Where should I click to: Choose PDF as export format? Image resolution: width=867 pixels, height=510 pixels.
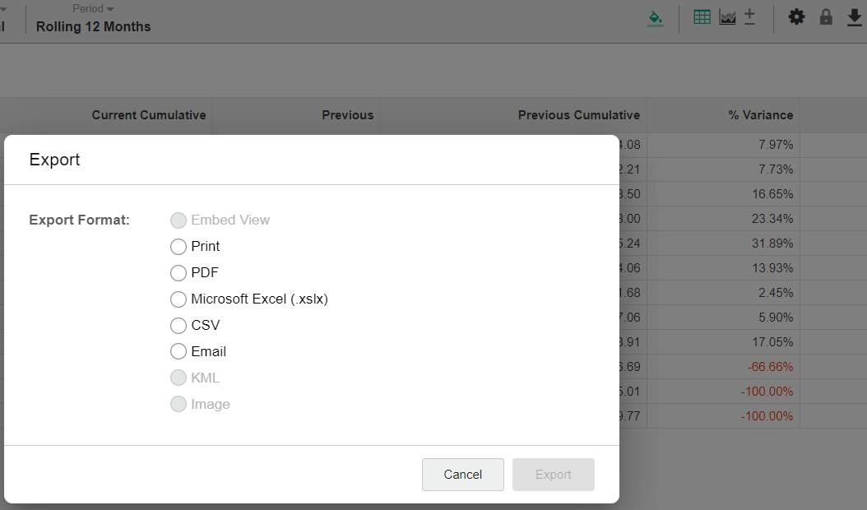click(178, 273)
